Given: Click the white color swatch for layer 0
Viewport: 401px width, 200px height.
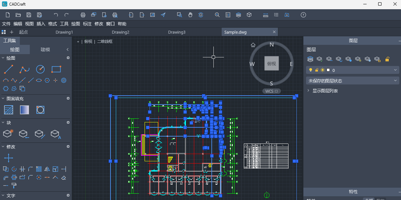Looking at the screenshot, I should coord(328,70).
